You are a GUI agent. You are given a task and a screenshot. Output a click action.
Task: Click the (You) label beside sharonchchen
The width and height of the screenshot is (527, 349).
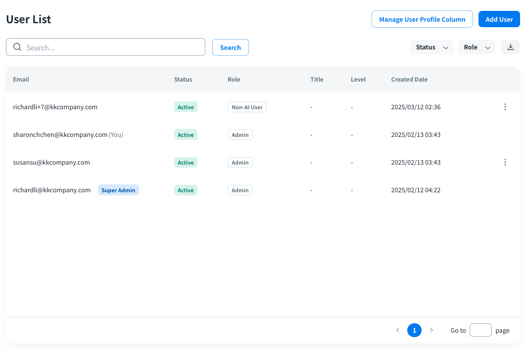(x=116, y=134)
